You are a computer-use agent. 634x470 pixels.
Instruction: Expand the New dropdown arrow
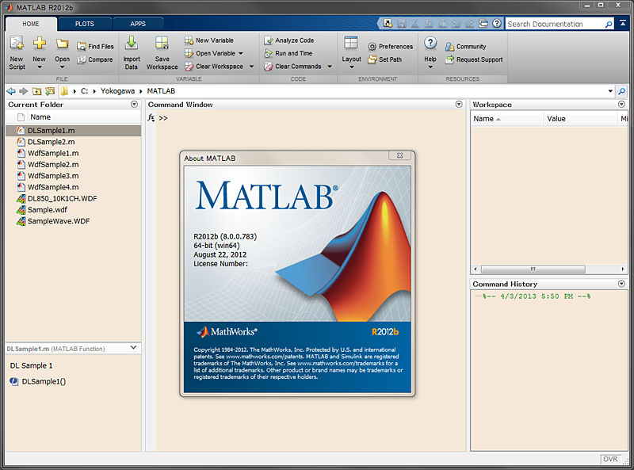coord(39,67)
